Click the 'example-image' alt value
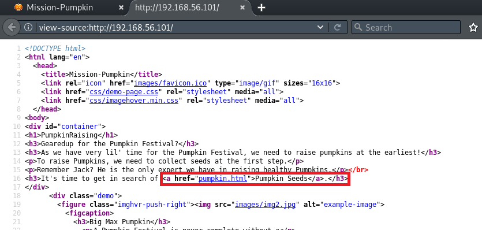Screen dimensions: 482x230 [350, 205]
